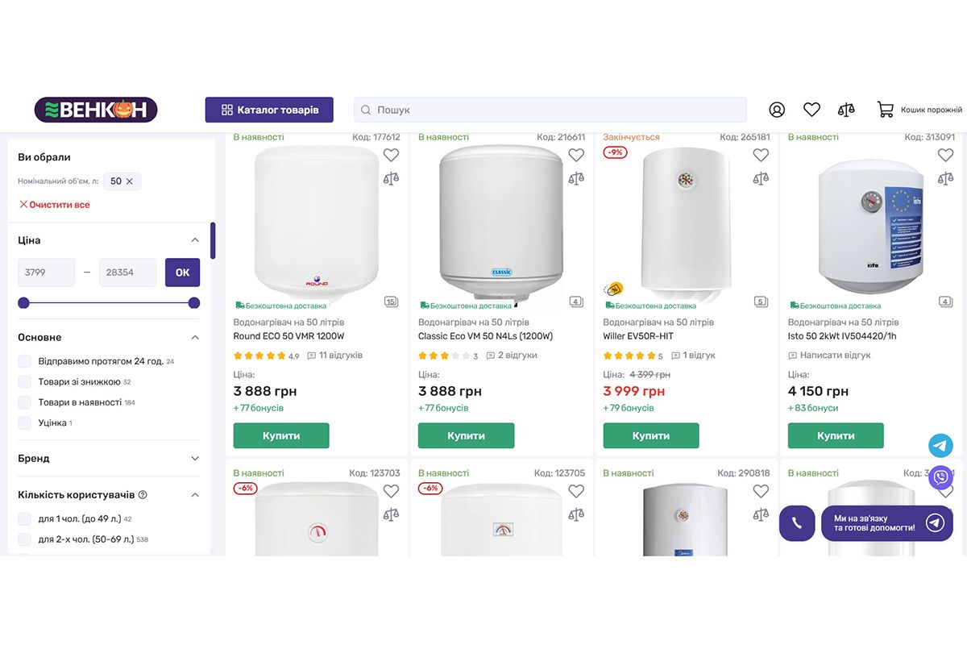Open the shopping cart icon
Screen dimensions: 967x645
(x=886, y=110)
